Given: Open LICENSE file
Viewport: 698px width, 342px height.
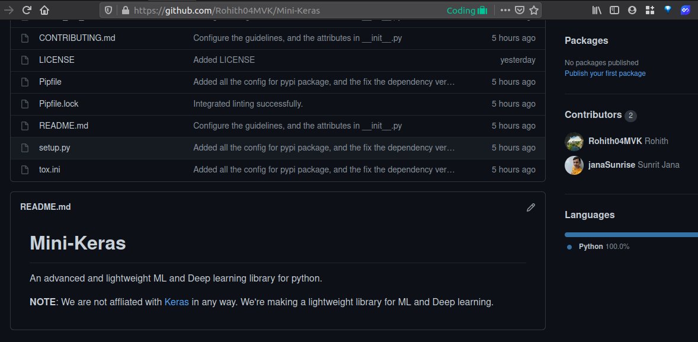Looking at the screenshot, I should [x=56, y=60].
